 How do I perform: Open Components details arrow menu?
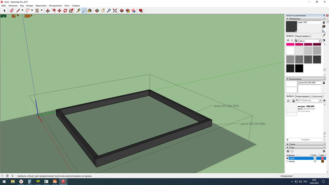[x=324, y=101]
